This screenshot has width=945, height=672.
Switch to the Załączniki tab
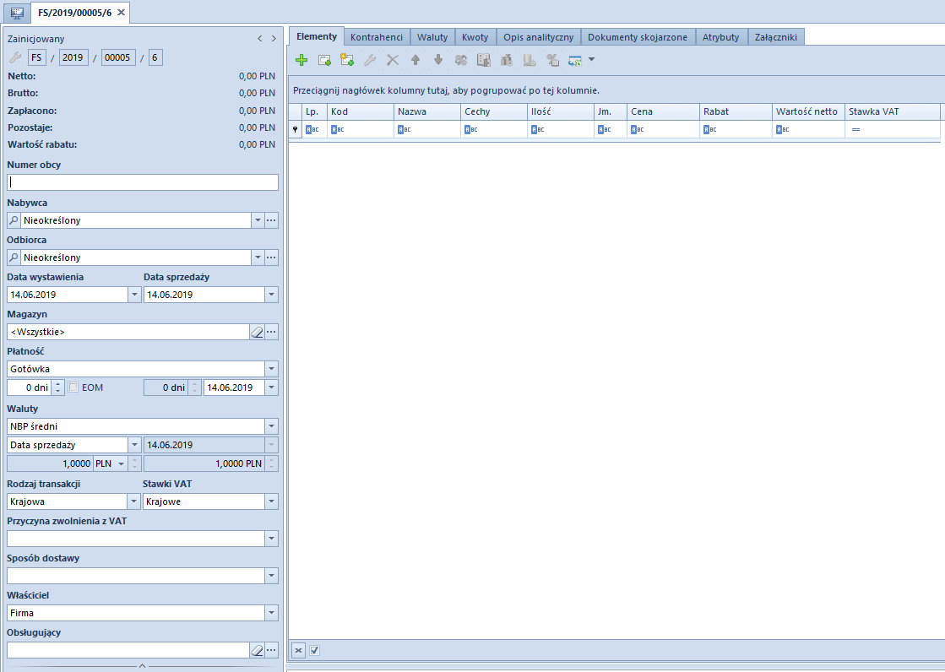(x=775, y=37)
